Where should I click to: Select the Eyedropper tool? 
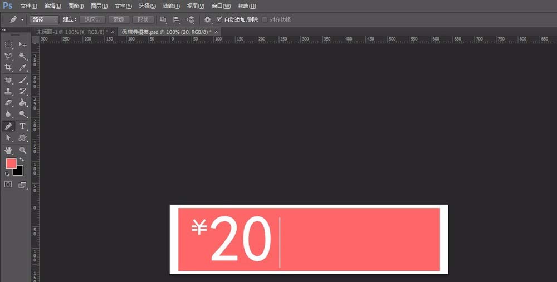(23, 67)
